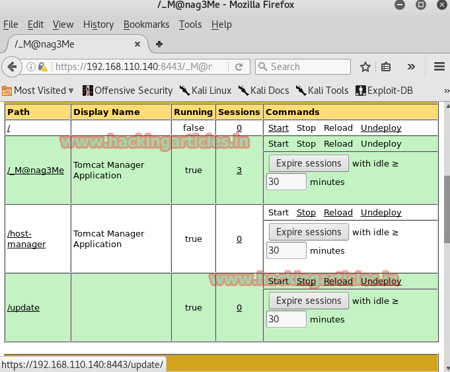
Task: Bookmark this page with the star icon
Action: point(365,67)
